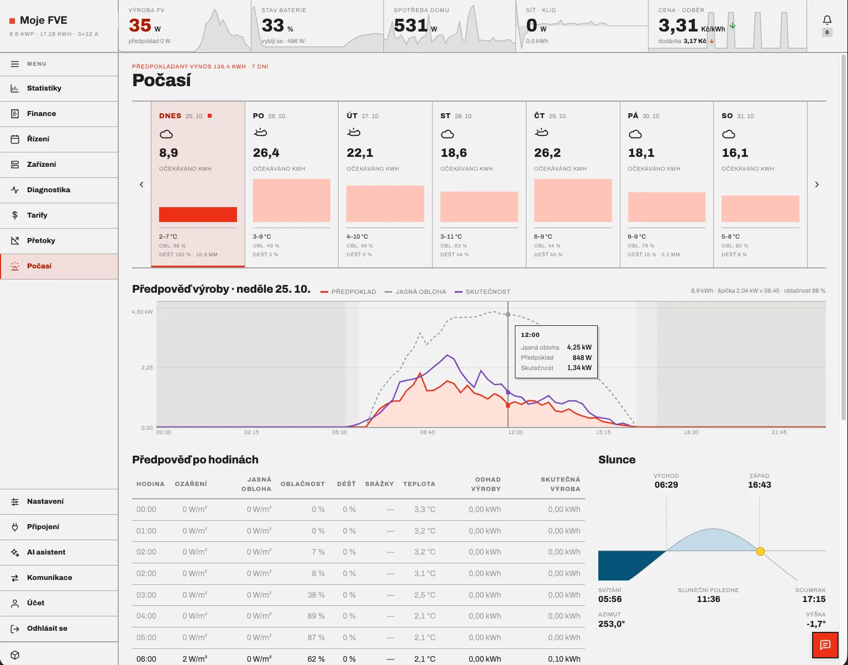Toggle the hamburger MENU icon
Viewport: 848px width, 665px height.
(x=15, y=64)
